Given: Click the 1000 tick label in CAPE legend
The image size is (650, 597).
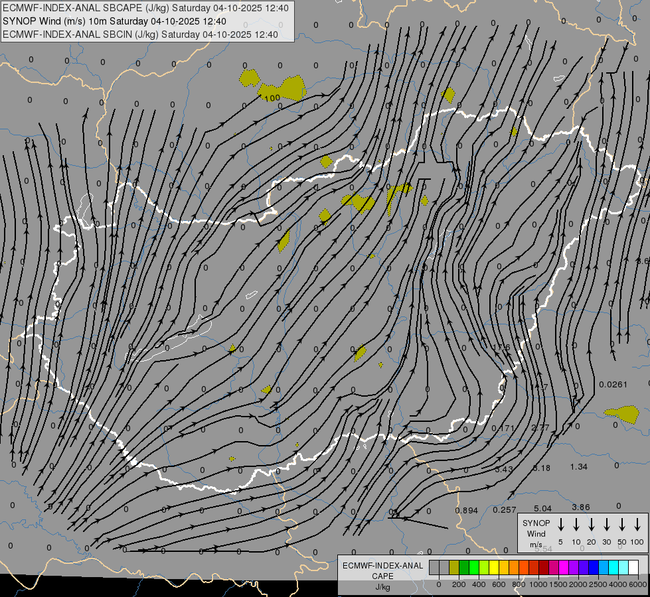Looking at the screenshot, I should 538,584.
